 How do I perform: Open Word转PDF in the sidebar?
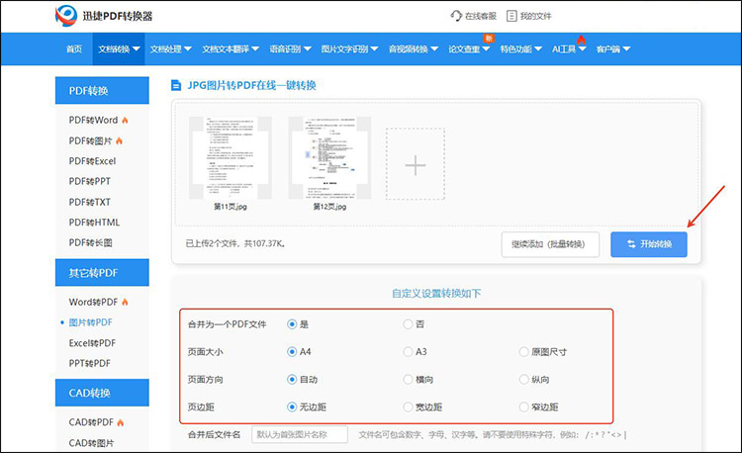coord(93,302)
